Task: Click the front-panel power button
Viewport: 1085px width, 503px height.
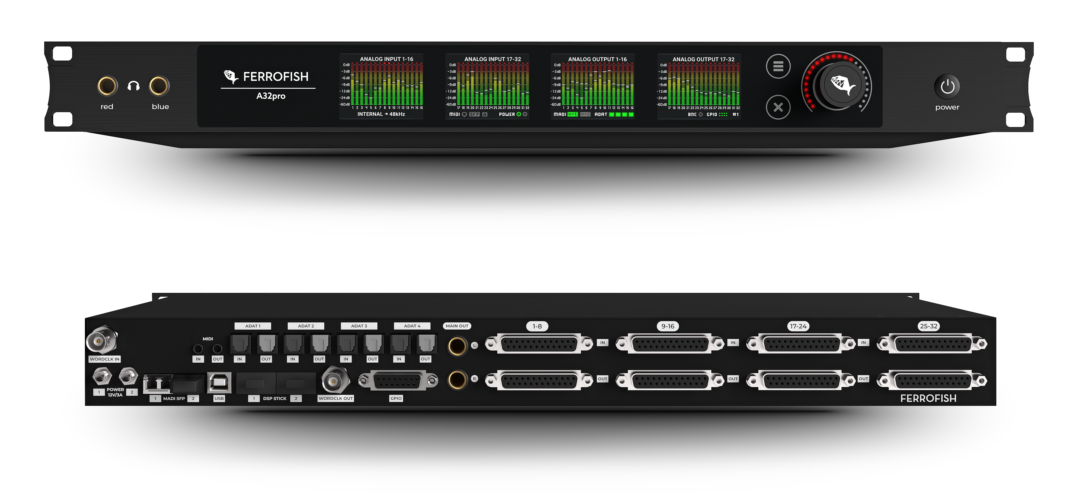Action: (x=947, y=86)
